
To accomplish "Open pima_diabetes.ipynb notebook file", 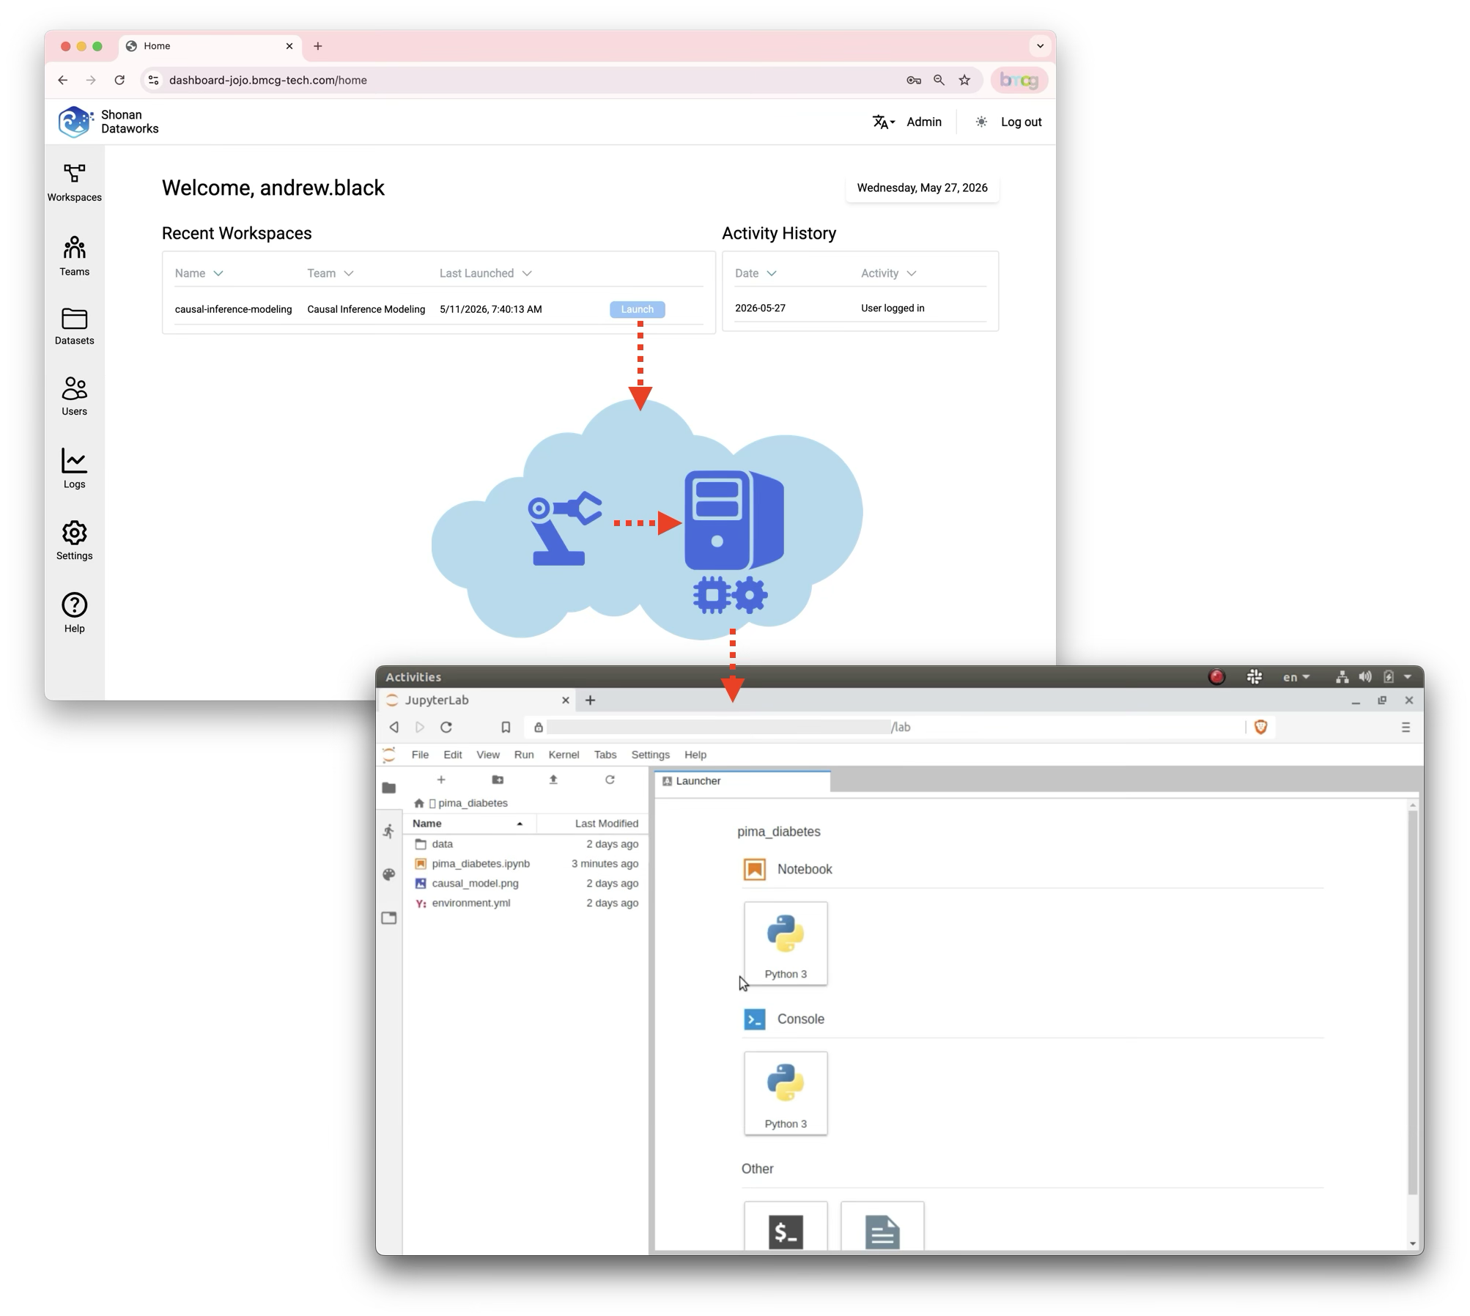I will click(525, 864).
